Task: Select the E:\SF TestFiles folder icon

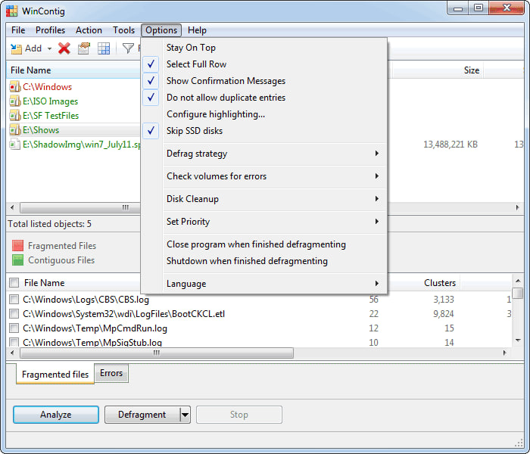Action: pyautogui.click(x=15, y=116)
